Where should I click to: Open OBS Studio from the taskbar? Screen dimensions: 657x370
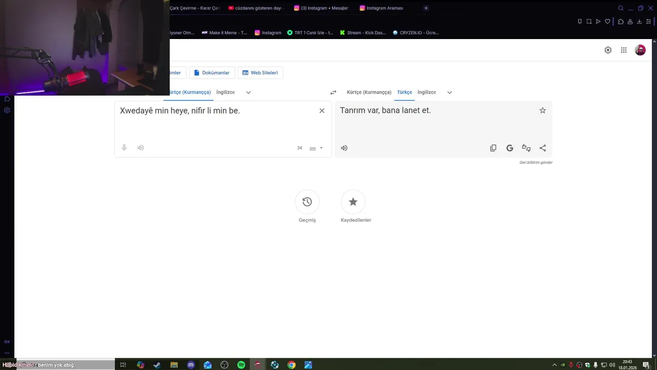pos(224,365)
